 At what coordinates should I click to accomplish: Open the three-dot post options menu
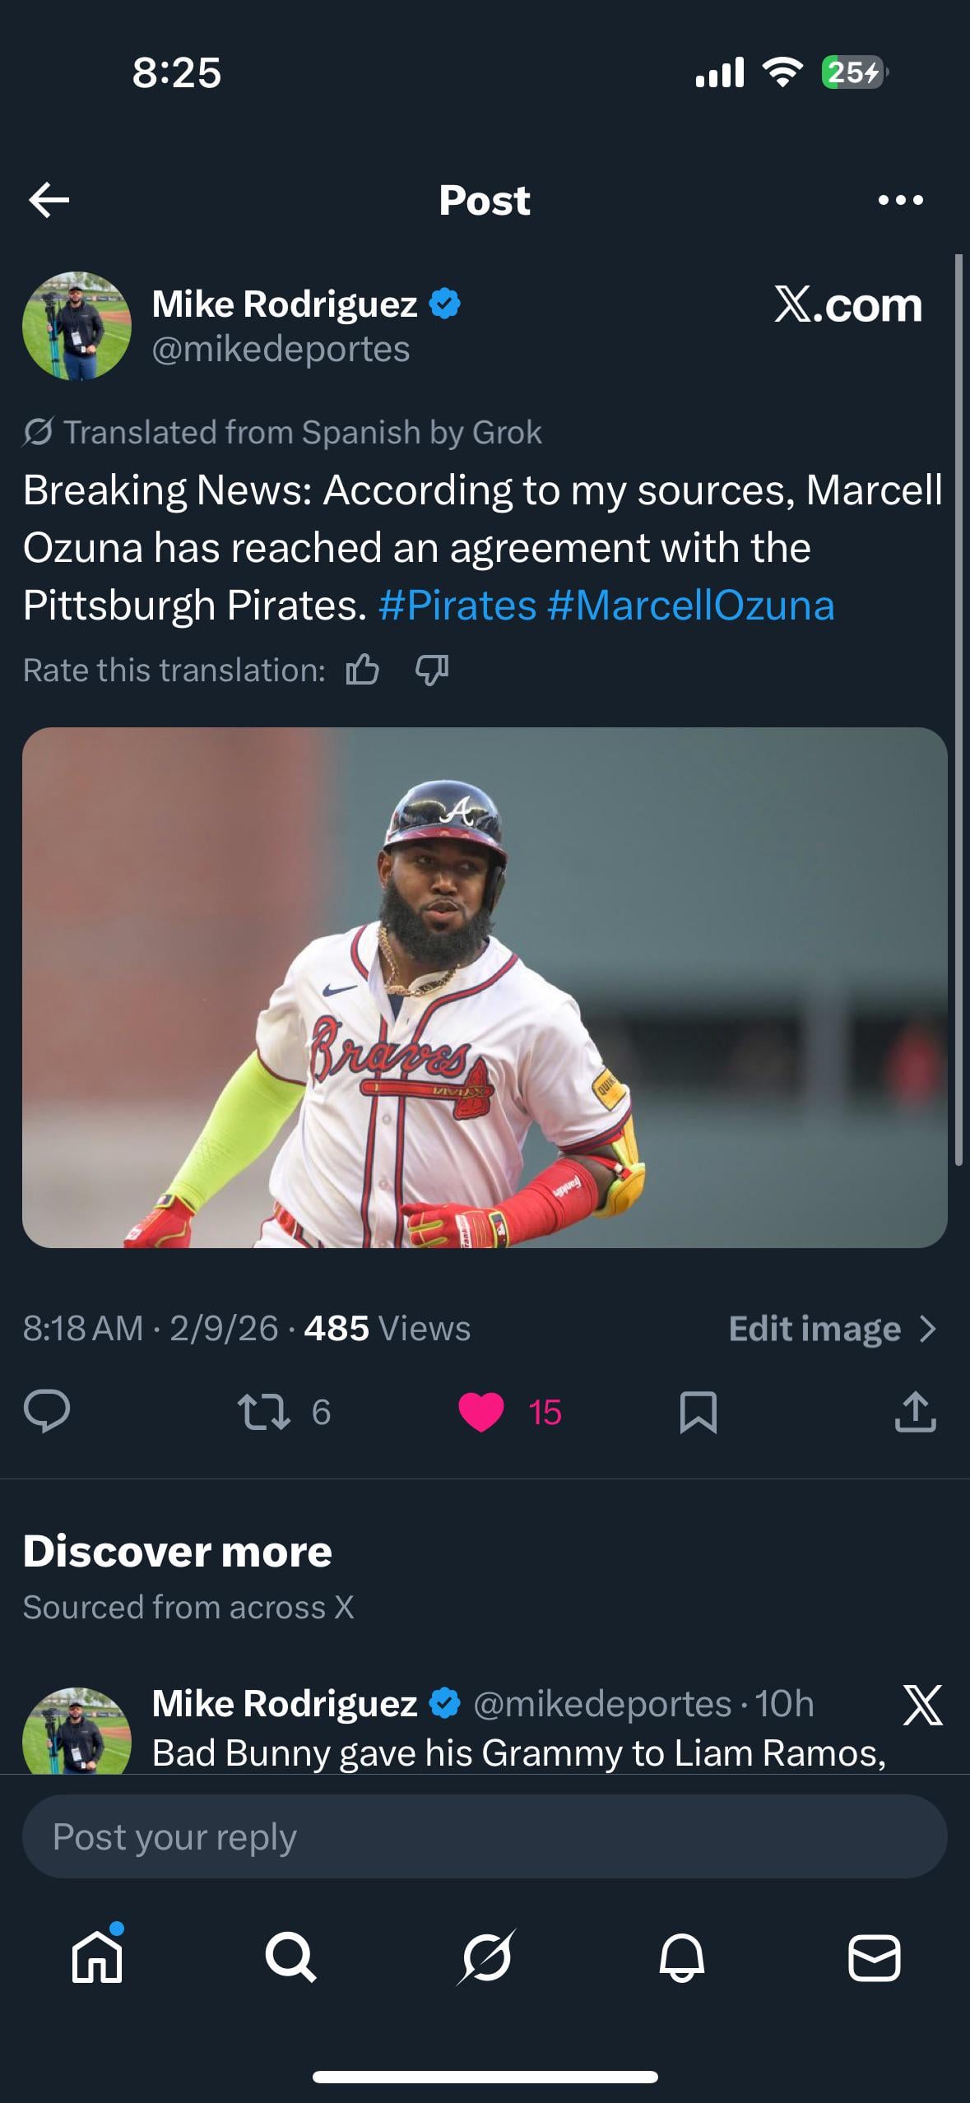[900, 200]
